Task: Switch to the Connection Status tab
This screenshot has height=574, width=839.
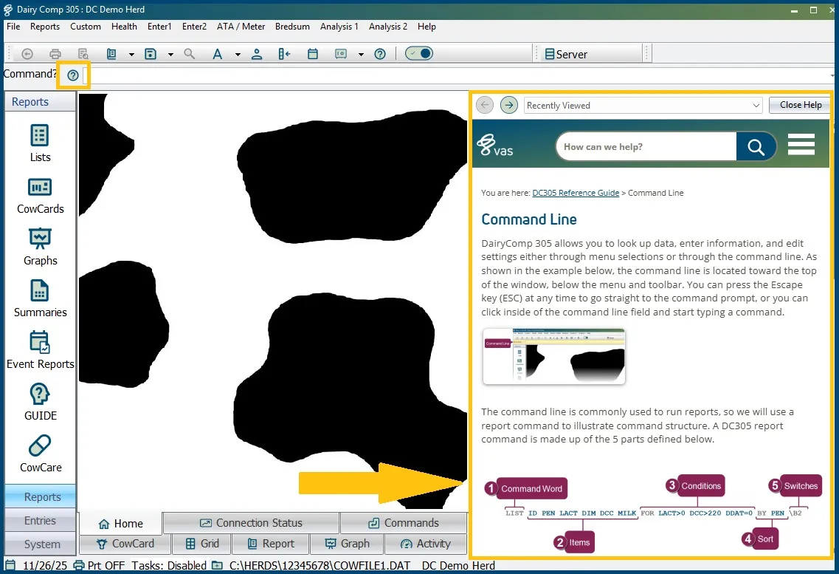Action: point(251,522)
